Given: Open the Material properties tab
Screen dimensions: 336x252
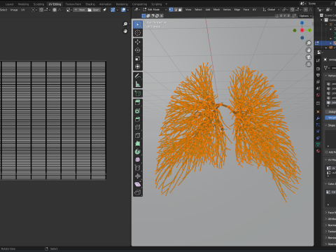Looking at the screenshot, I should pyautogui.click(x=318, y=151).
